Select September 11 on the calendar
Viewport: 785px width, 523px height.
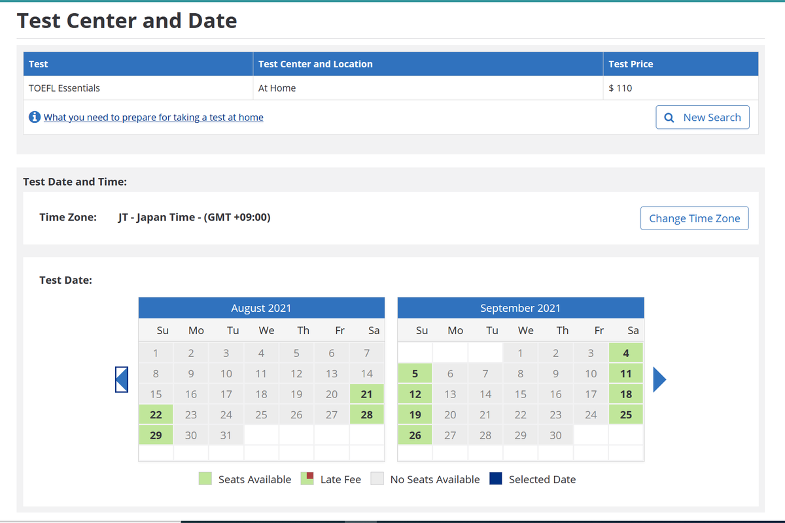[626, 374]
